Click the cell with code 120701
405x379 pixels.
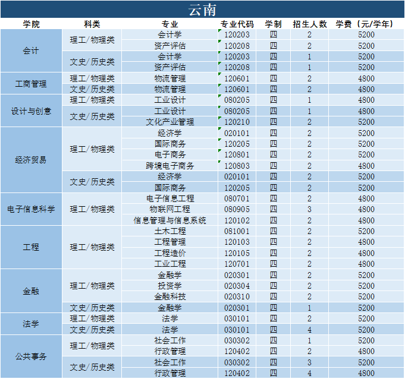[x=237, y=264]
